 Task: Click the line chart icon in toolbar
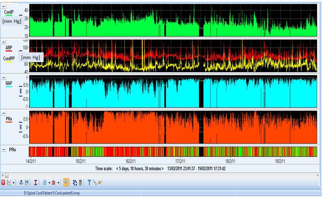pos(9,183)
